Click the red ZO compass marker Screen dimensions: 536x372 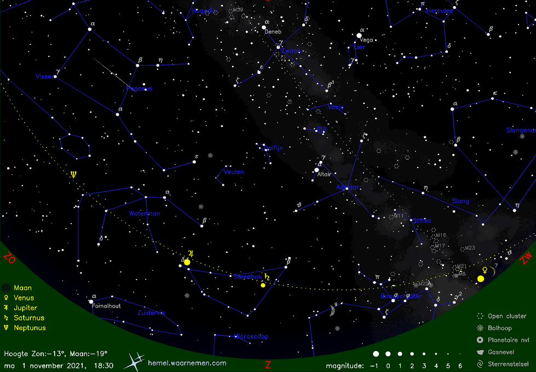(x=9, y=258)
